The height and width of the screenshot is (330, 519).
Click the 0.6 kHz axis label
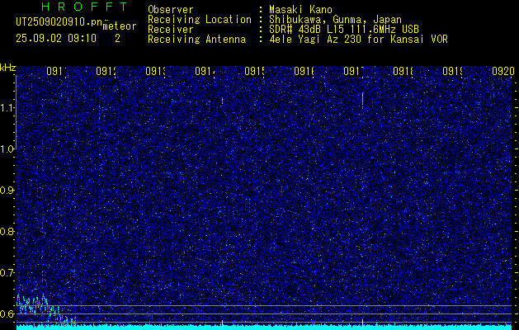7,313
